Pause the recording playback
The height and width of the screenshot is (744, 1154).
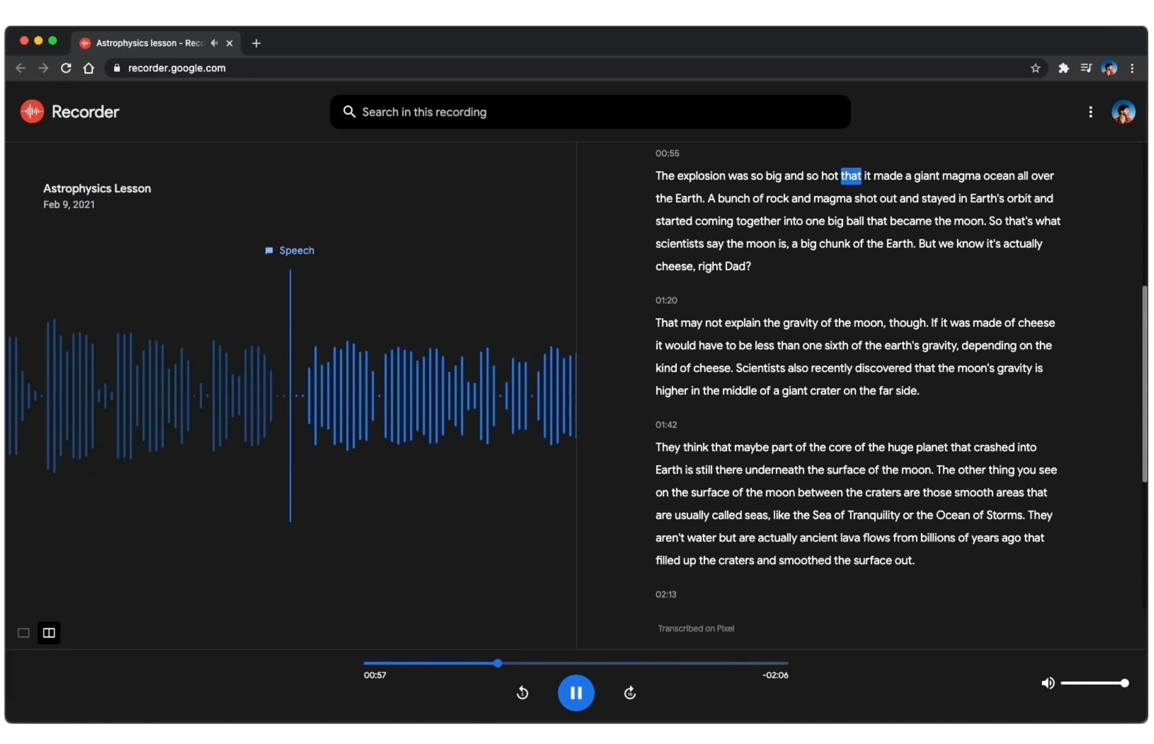click(x=575, y=692)
